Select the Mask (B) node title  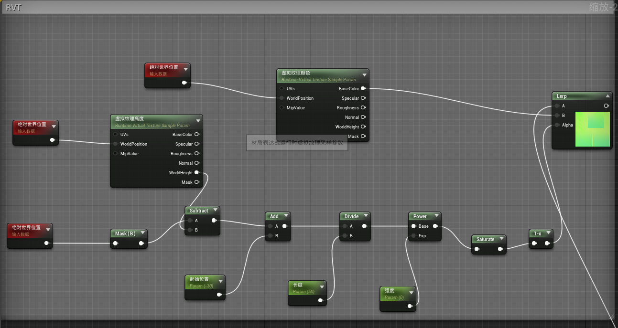pos(125,233)
